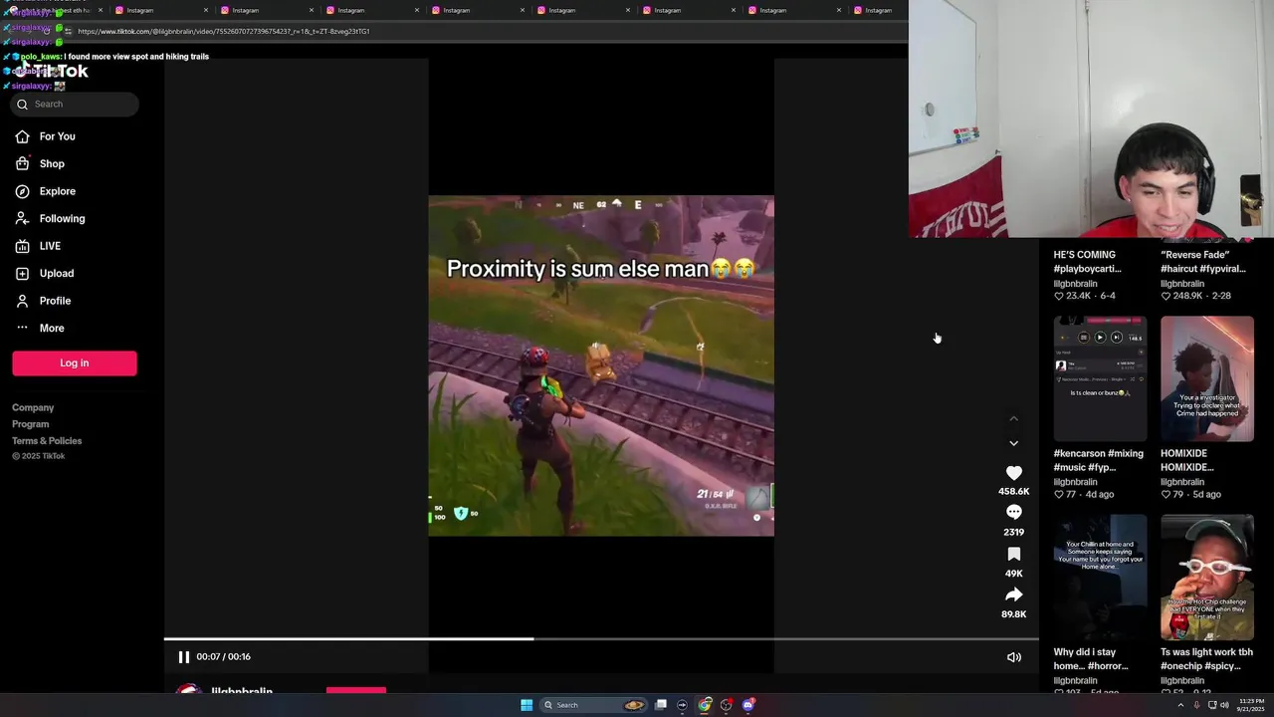The height and width of the screenshot is (717, 1274).
Task: Open the clock showing 11:23 PM
Action: [x=1251, y=705]
